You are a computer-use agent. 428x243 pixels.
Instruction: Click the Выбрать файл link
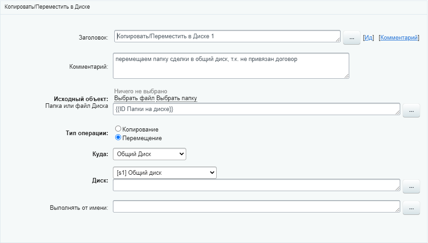pyautogui.click(x=134, y=98)
